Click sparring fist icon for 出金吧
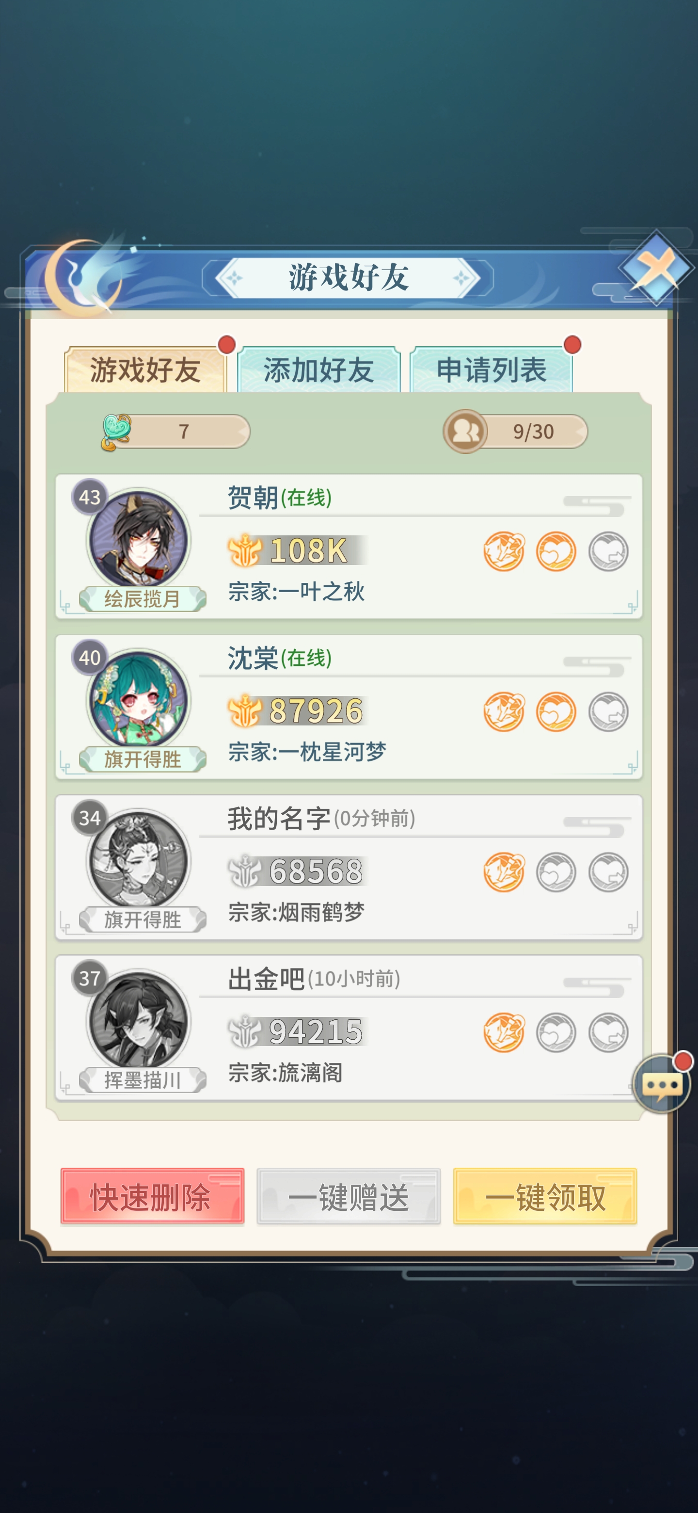698x1513 pixels. 504,1032
